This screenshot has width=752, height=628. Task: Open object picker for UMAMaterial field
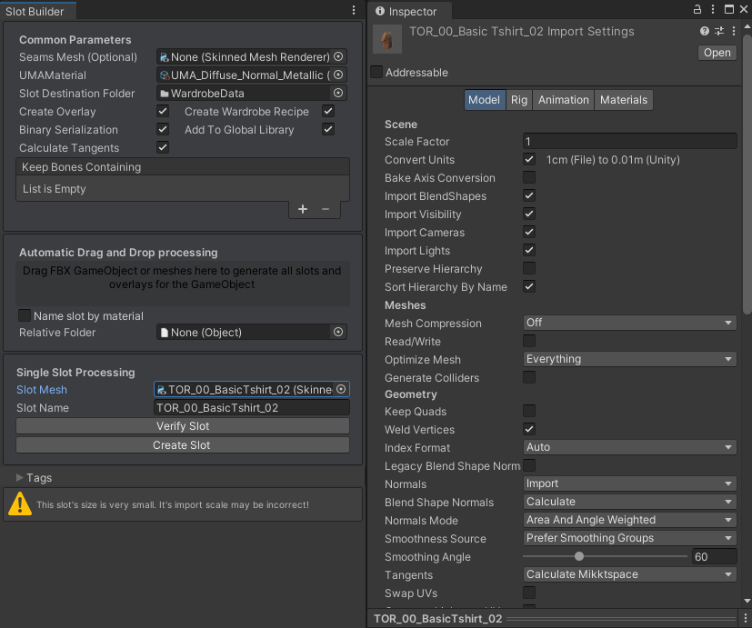pyautogui.click(x=338, y=75)
